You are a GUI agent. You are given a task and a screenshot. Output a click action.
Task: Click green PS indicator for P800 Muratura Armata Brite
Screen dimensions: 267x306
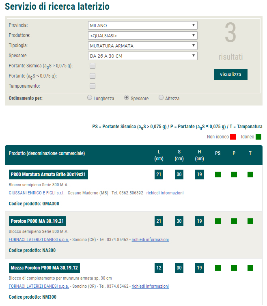pyautogui.click(x=218, y=175)
